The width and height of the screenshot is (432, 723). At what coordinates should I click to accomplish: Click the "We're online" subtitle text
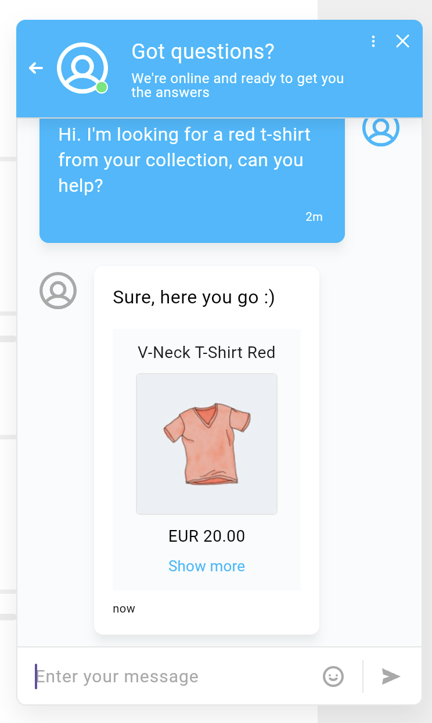click(x=237, y=85)
